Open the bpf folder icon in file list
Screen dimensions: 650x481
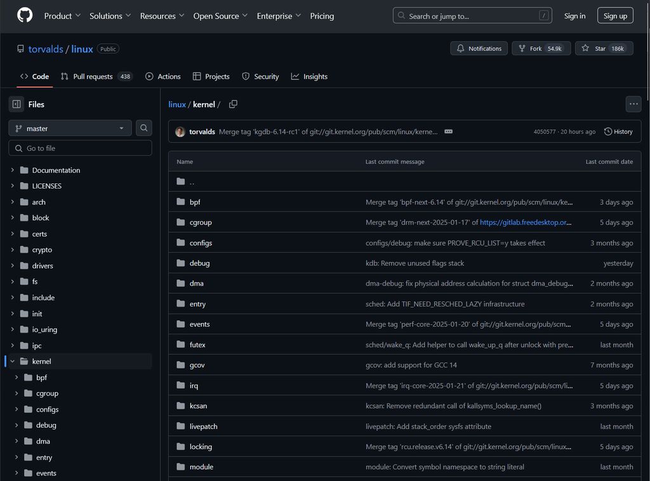[x=180, y=202]
